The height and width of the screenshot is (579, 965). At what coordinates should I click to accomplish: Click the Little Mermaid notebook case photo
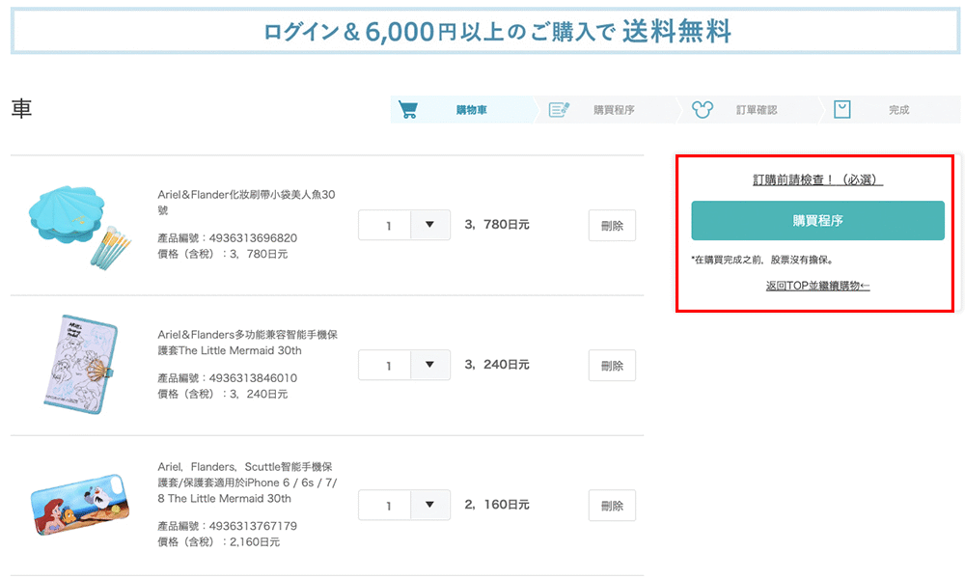point(80,363)
